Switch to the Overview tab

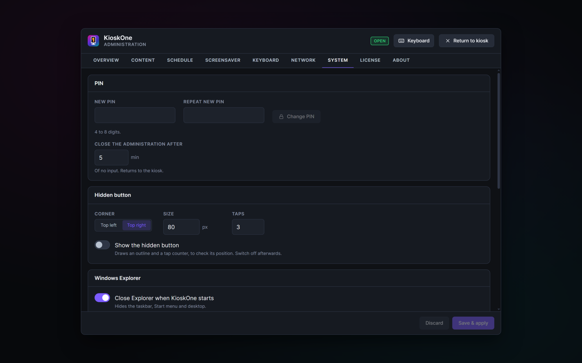coord(106,60)
